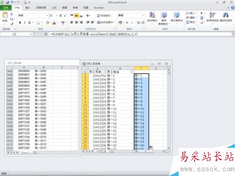This screenshot has width=235, height=176.
Task: Switch to the Formulas ribbon tab
Action: coord(54,8)
